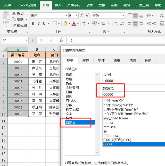Expand the Copy 复制 dropdown arrow

26,20
